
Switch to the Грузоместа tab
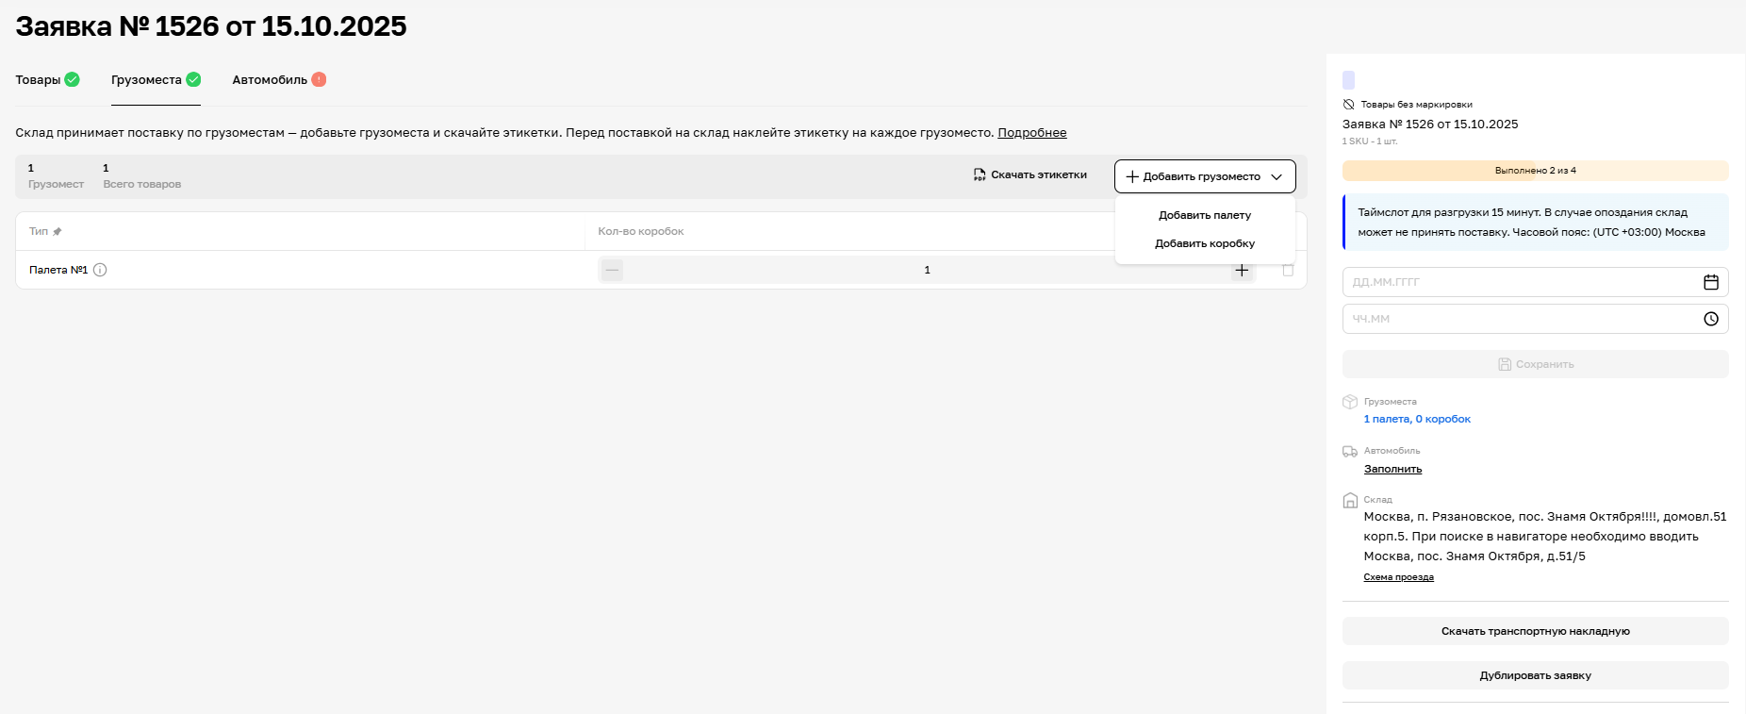(156, 80)
